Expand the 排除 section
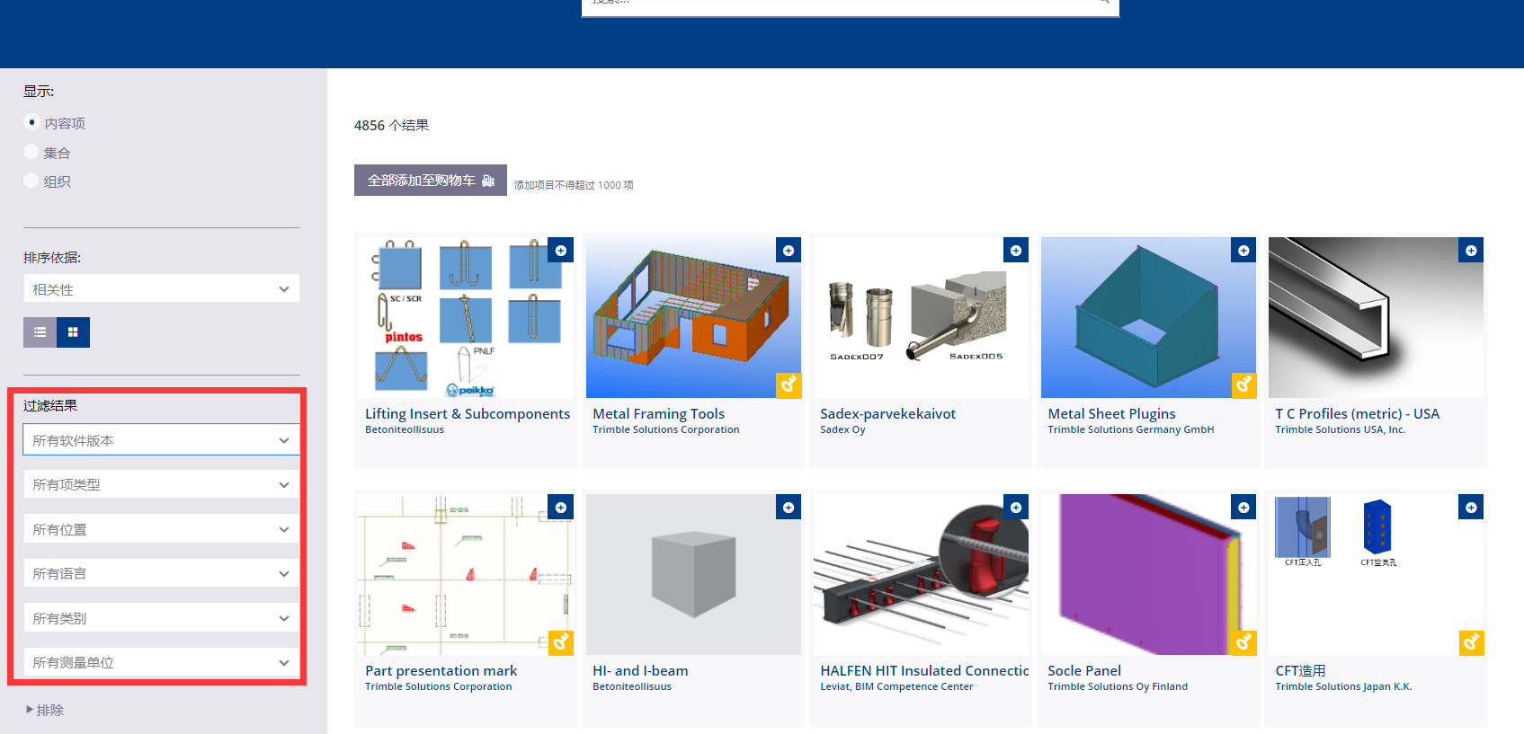Image resolution: width=1524 pixels, height=734 pixels. pos(45,710)
